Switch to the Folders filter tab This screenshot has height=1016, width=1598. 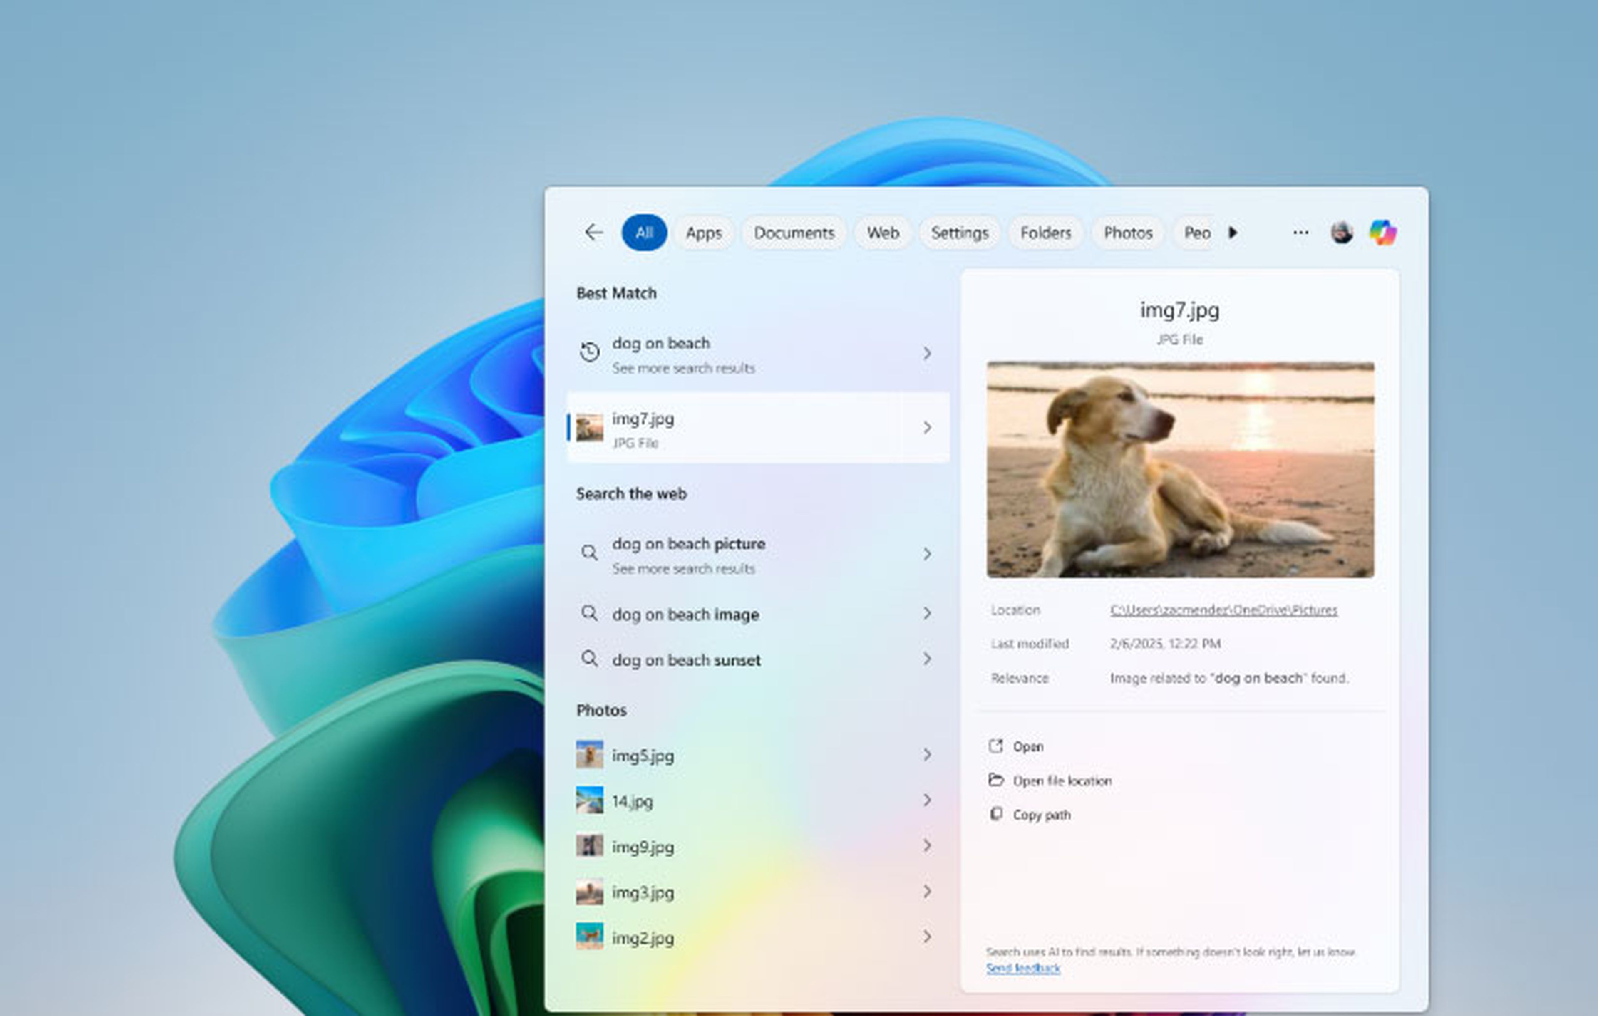point(1046,233)
